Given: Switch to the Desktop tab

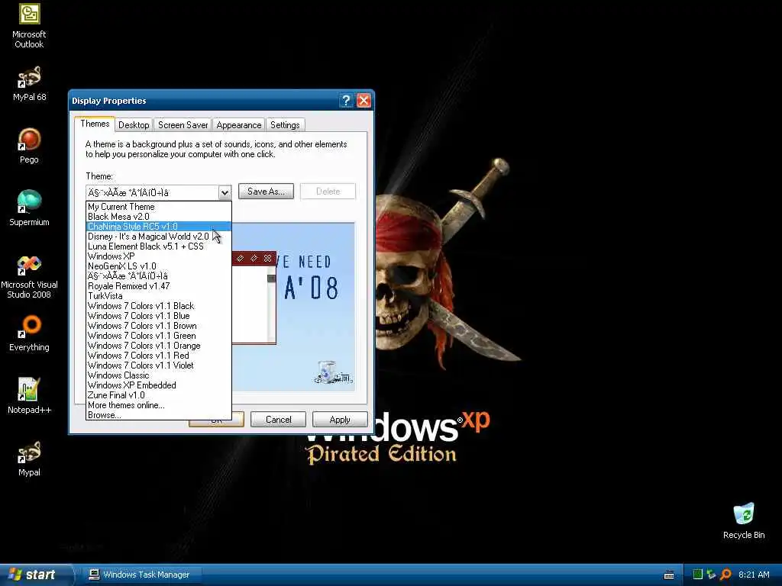Looking at the screenshot, I should click(x=134, y=125).
